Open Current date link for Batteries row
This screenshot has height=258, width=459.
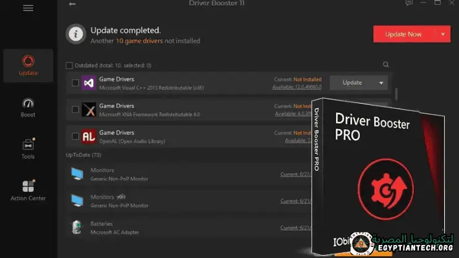pyautogui.click(x=296, y=228)
